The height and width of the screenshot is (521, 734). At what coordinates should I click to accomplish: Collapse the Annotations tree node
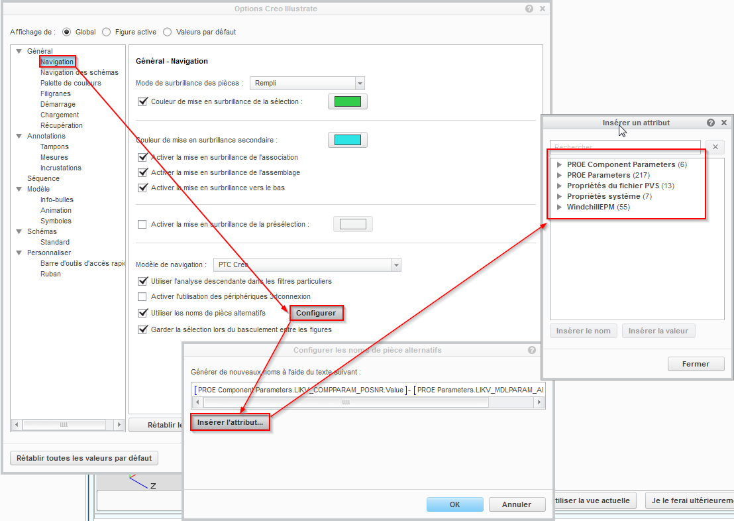pyautogui.click(x=19, y=136)
